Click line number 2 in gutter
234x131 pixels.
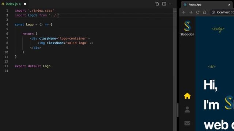click(7, 15)
